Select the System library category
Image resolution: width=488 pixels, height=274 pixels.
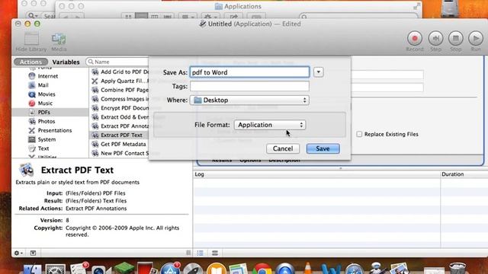(x=47, y=139)
